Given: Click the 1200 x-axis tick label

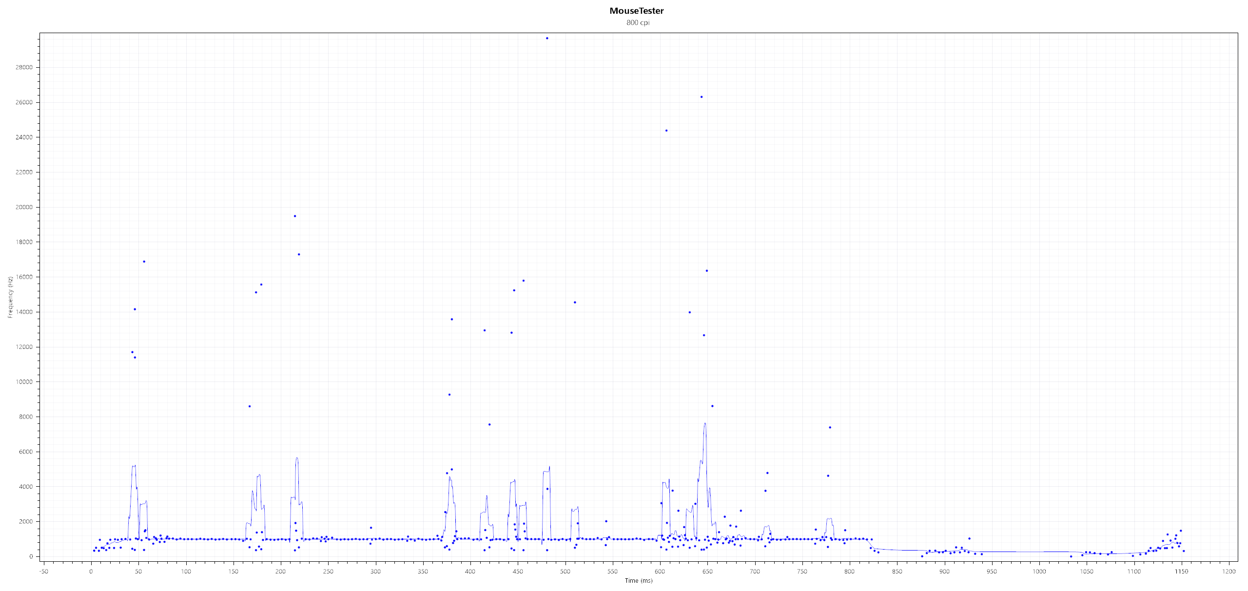Looking at the screenshot, I should [x=1229, y=572].
